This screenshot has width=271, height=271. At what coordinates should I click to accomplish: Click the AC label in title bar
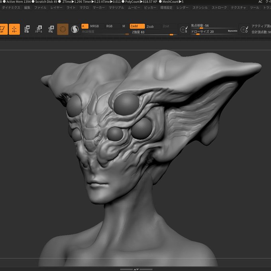click(261, 2)
